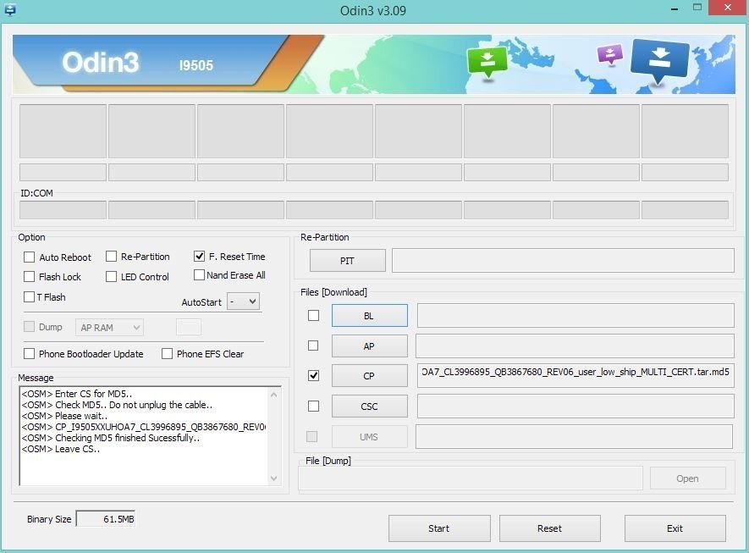Image resolution: width=749 pixels, height=553 pixels.
Task: Uncheck F. Reset Time
Action: coord(199,257)
